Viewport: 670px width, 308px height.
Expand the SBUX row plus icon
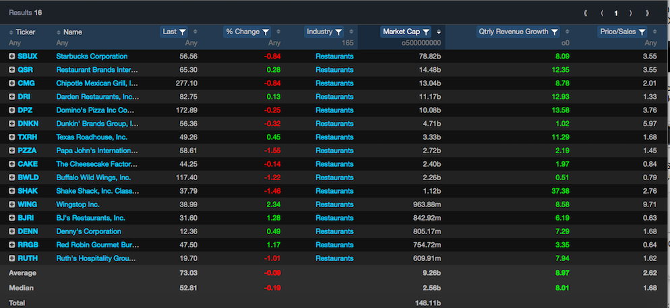click(12, 56)
